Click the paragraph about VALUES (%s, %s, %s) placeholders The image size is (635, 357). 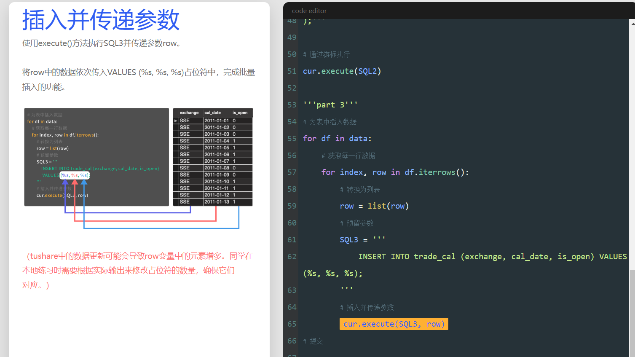click(139, 79)
